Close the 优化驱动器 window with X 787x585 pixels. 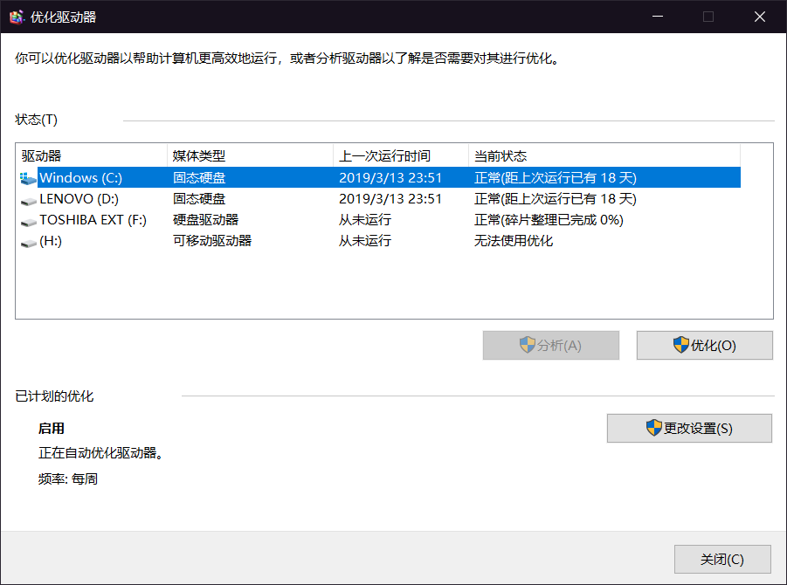[760, 17]
